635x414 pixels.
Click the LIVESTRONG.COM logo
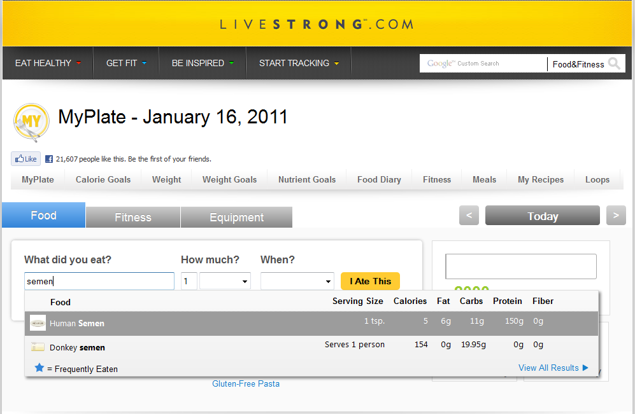click(317, 24)
